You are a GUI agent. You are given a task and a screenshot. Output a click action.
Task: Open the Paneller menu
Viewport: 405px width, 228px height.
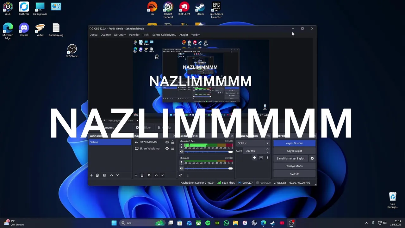tap(134, 35)
